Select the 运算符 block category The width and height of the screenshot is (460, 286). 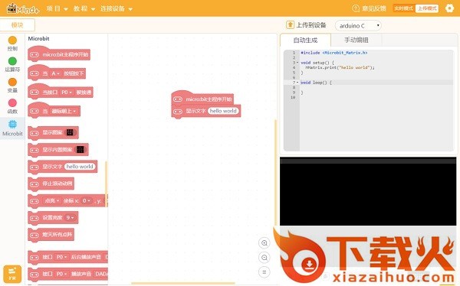(x=12, y=64)
